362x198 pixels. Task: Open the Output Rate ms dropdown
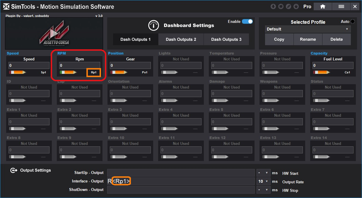pyautogui.click(x=263, y=182)
